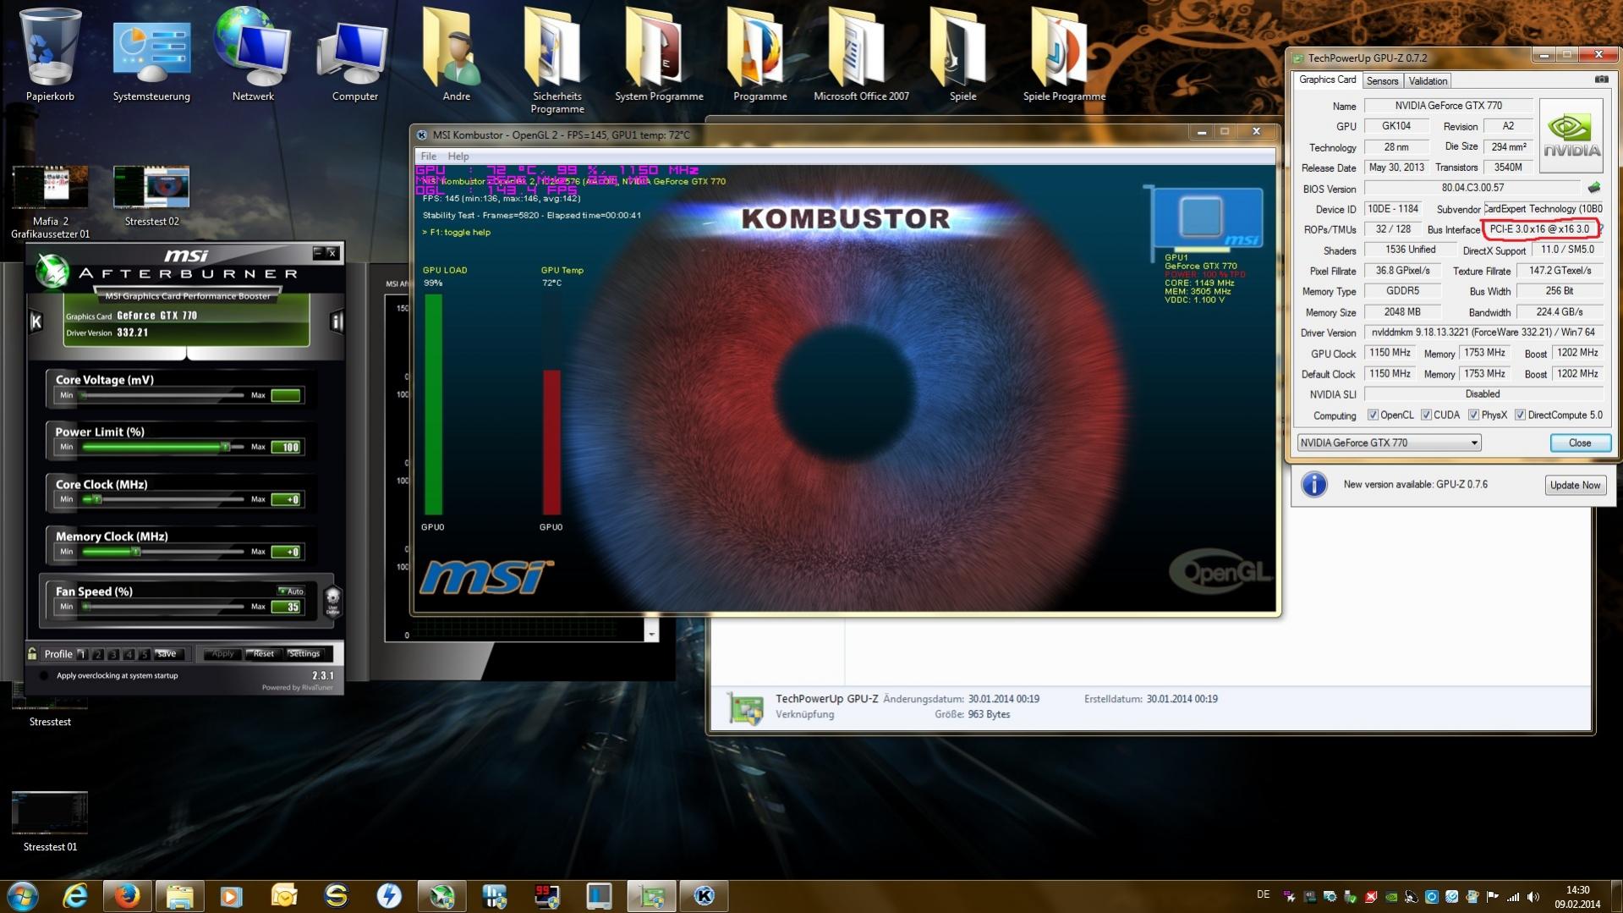1623x913 pixels.
Task: Click the Bus Interface question mark in GPU-Z
Action: point(1601,229)
